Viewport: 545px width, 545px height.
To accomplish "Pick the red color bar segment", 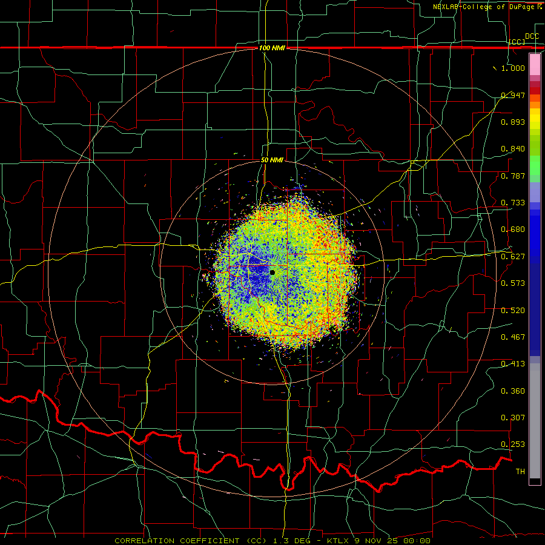I will [535, 91].
